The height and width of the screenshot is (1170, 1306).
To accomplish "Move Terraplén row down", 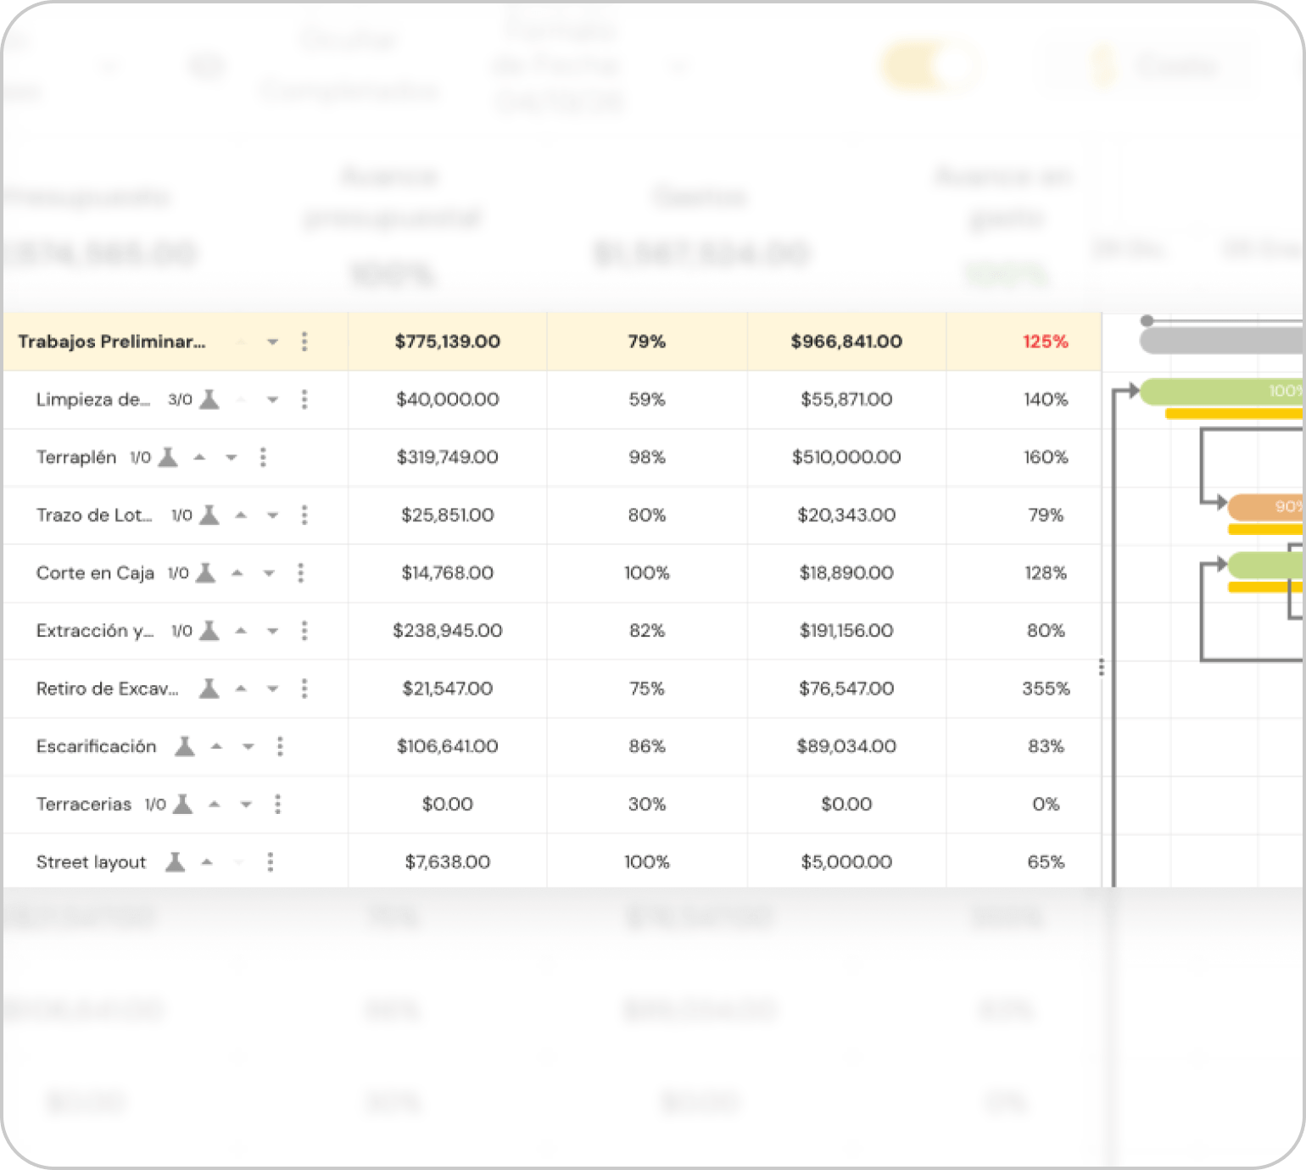I will pos(231,458).
